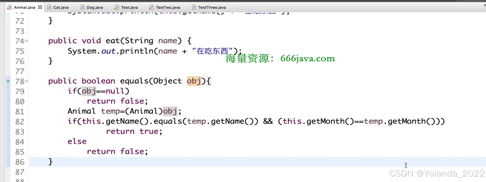Click line number 72 in the gutter

pyautogui.click(x=20, y=21)
